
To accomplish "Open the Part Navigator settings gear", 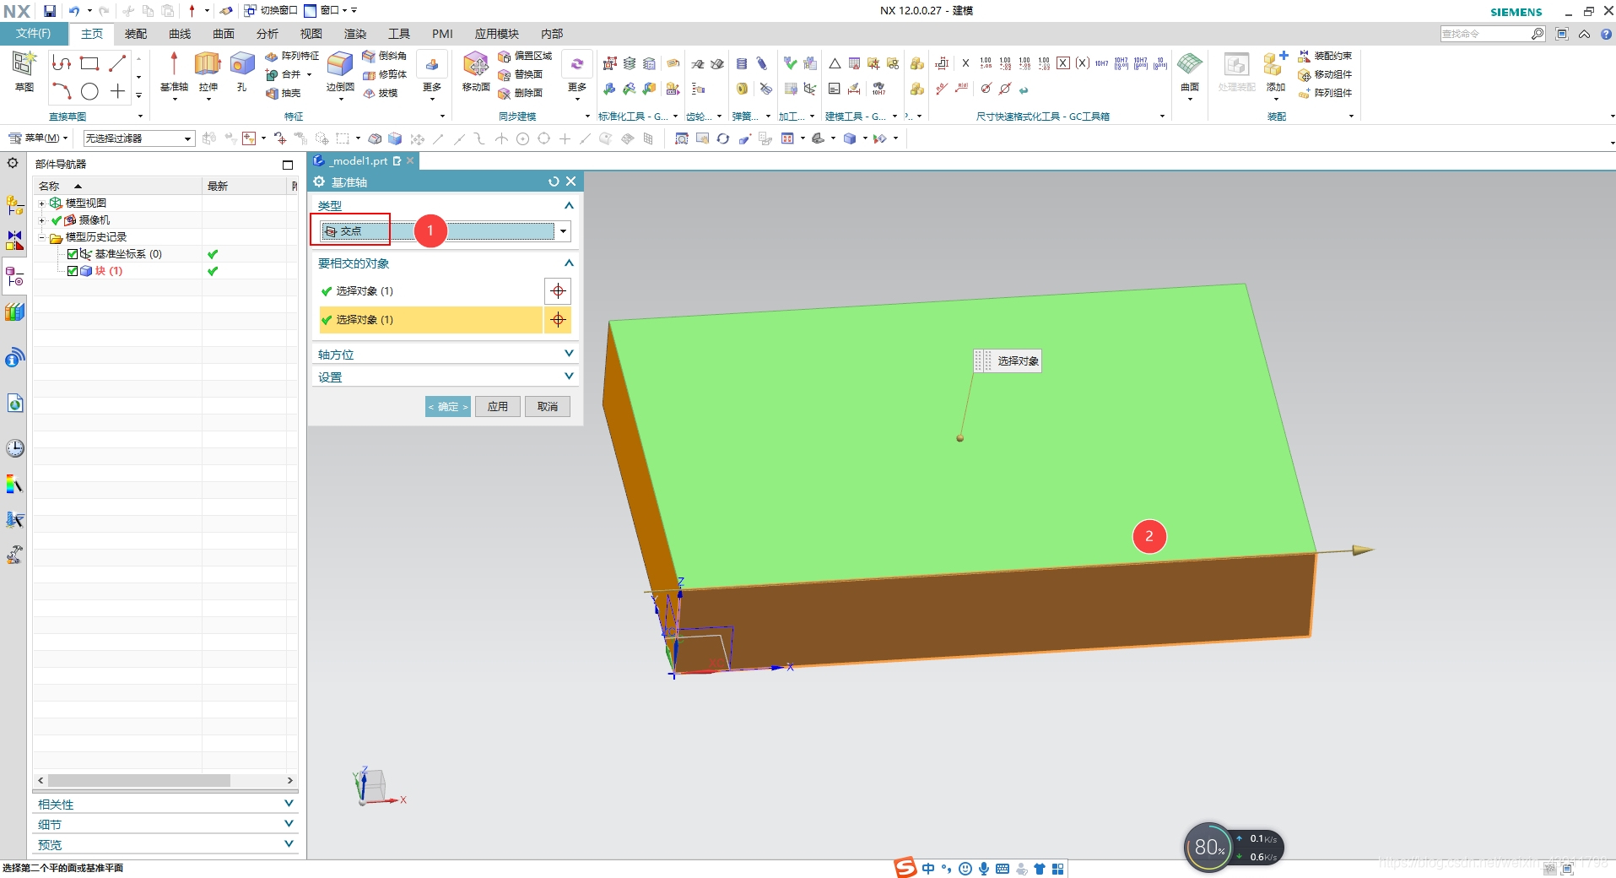I will coord(13,163).
